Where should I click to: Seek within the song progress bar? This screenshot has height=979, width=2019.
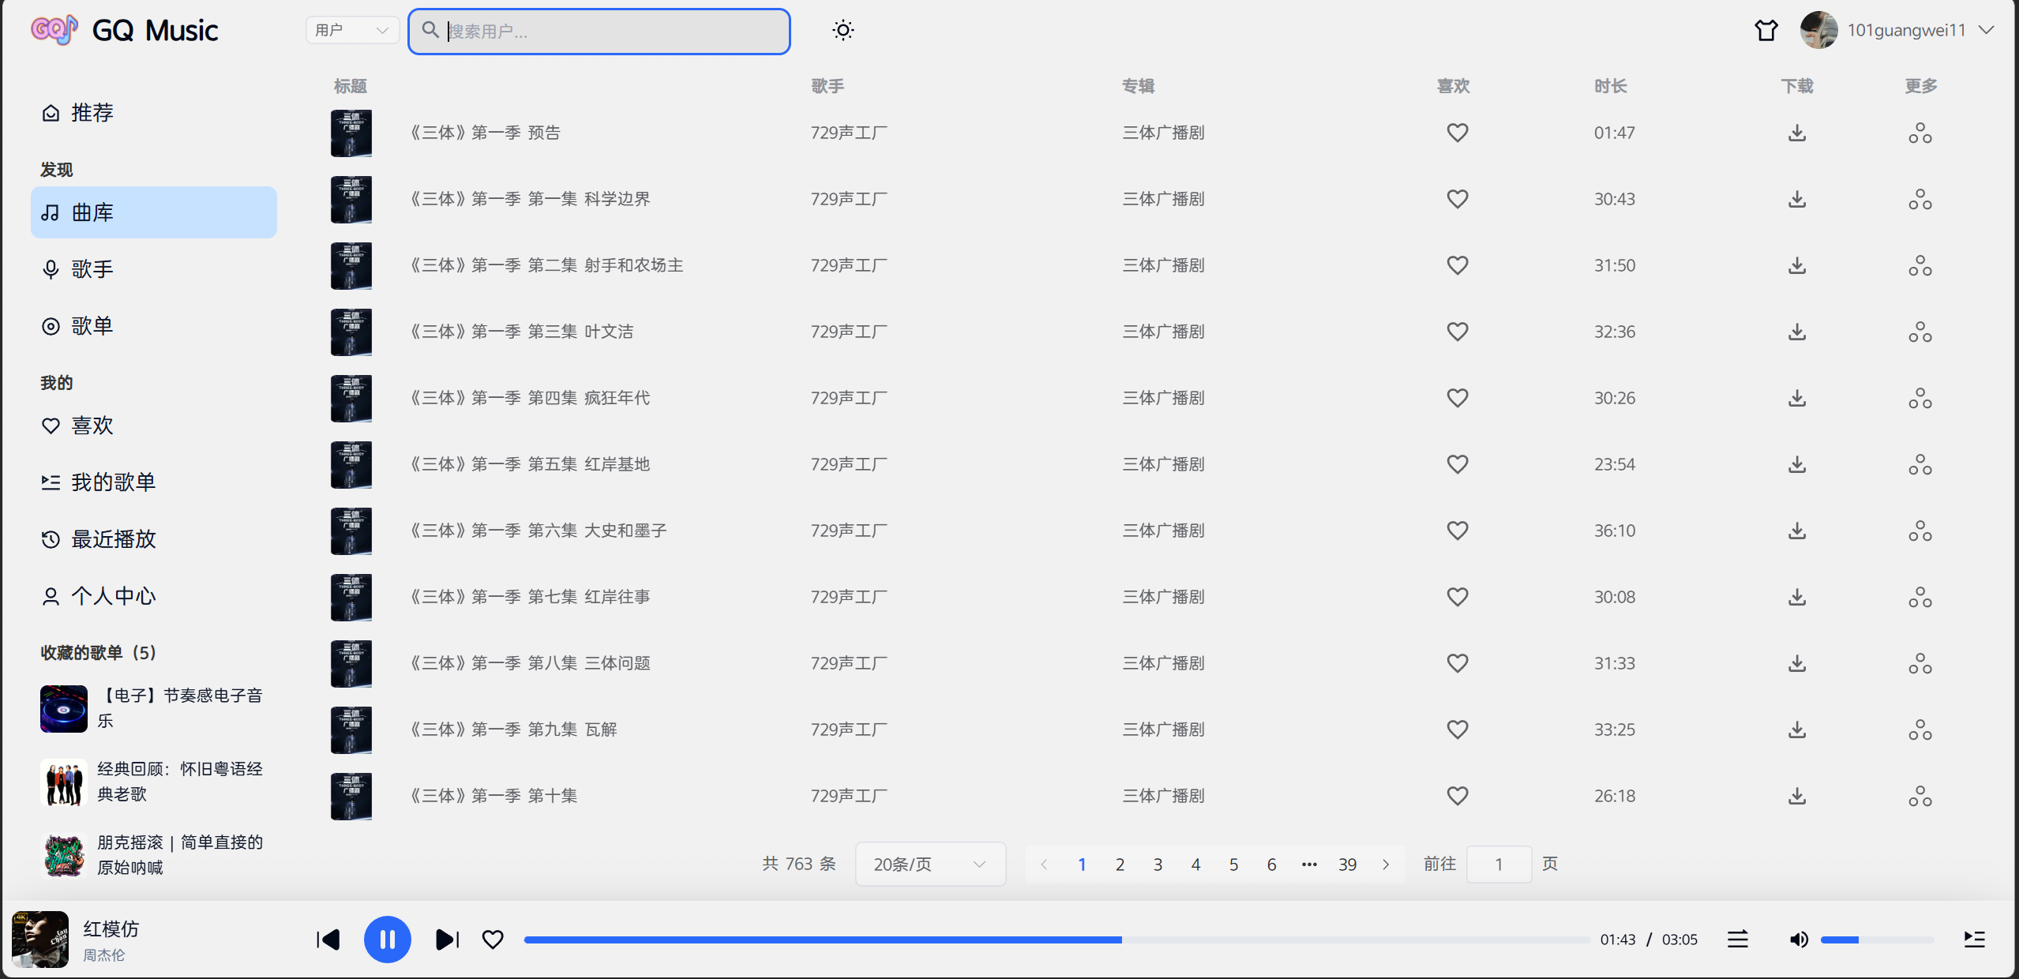tap(1056, 940)
